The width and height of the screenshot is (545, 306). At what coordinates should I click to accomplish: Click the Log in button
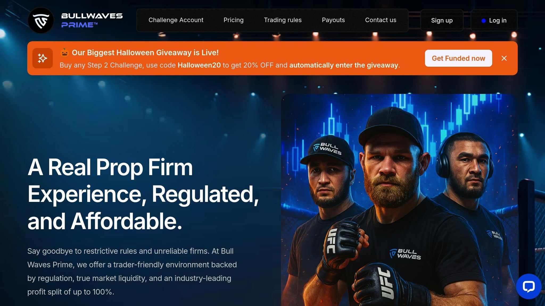point(494,20)
